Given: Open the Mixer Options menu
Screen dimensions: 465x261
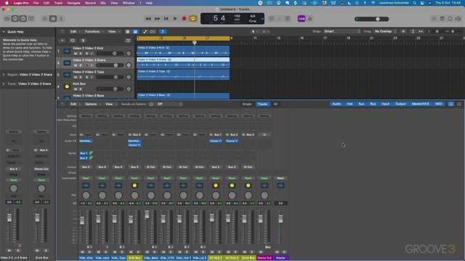Looking at the screenshot, I should click(x=92, y=104).
